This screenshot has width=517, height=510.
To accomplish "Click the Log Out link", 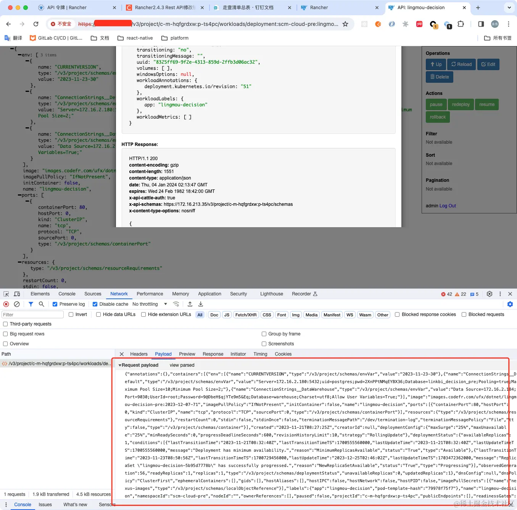I will coord(448,206).
